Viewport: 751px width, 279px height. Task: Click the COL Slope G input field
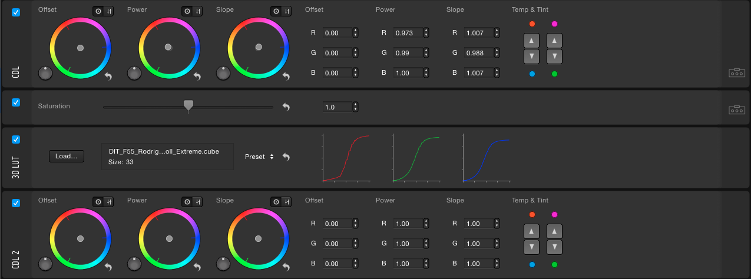[478, 53]
